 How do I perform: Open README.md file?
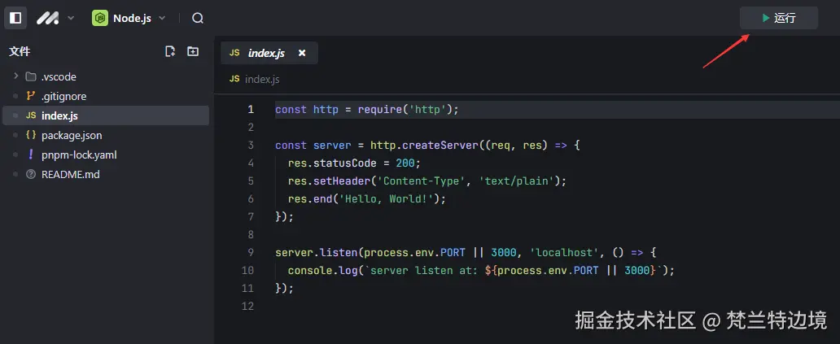click(x=106, y=174)
